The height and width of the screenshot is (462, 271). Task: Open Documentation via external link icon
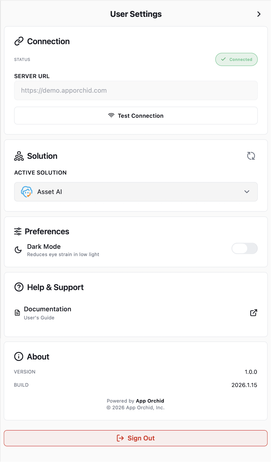[253, 313]
